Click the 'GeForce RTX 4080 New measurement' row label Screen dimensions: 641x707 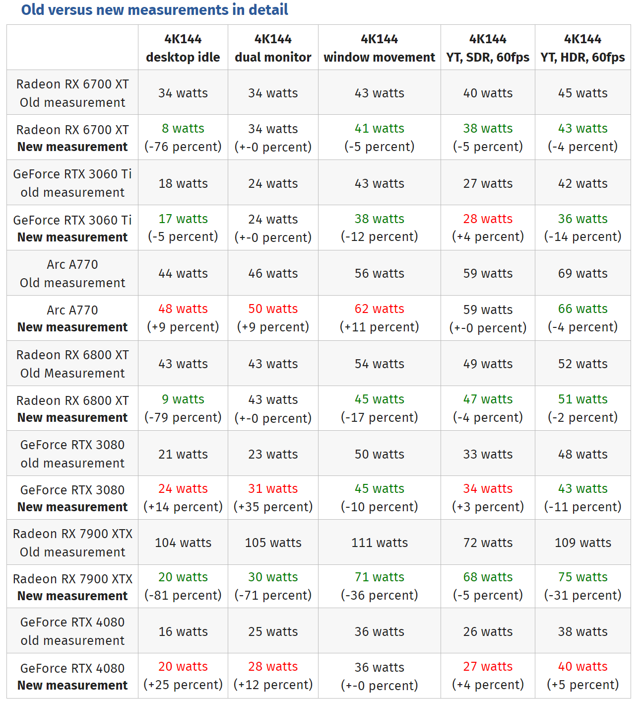click(72, 677)
